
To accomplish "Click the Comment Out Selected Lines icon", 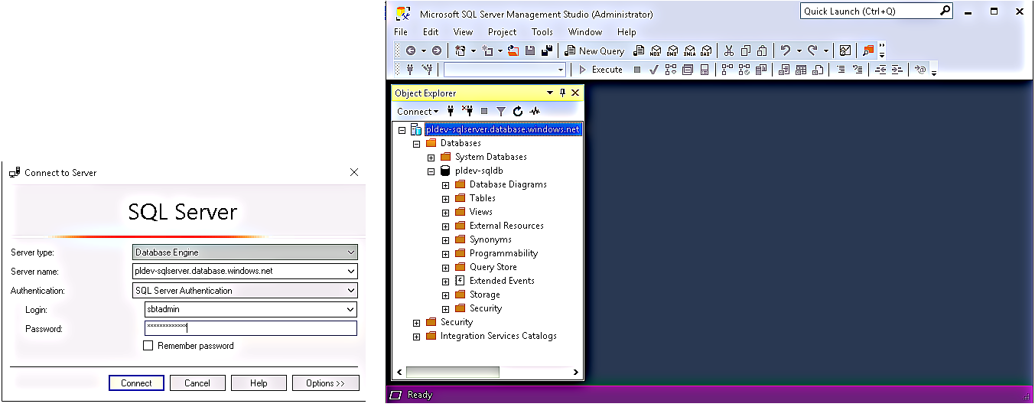I will 841,70.
